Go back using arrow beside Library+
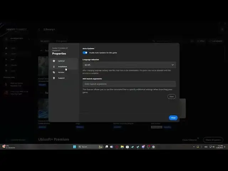 pyautogui.click(x=39, y=30)
